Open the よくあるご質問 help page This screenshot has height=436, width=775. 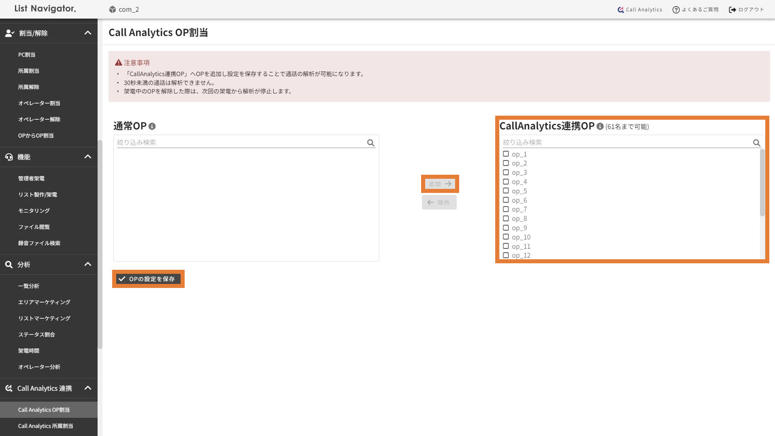coord(695,10)
